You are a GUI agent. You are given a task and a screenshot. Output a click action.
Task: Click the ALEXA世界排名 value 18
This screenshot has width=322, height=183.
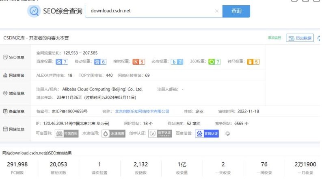click(x=70, y=76)
